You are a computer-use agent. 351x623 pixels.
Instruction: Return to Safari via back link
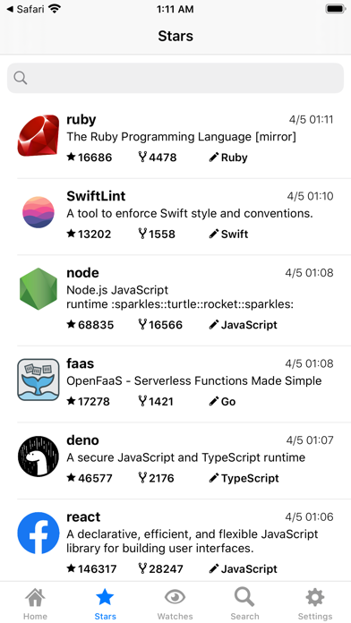(25, 9)
